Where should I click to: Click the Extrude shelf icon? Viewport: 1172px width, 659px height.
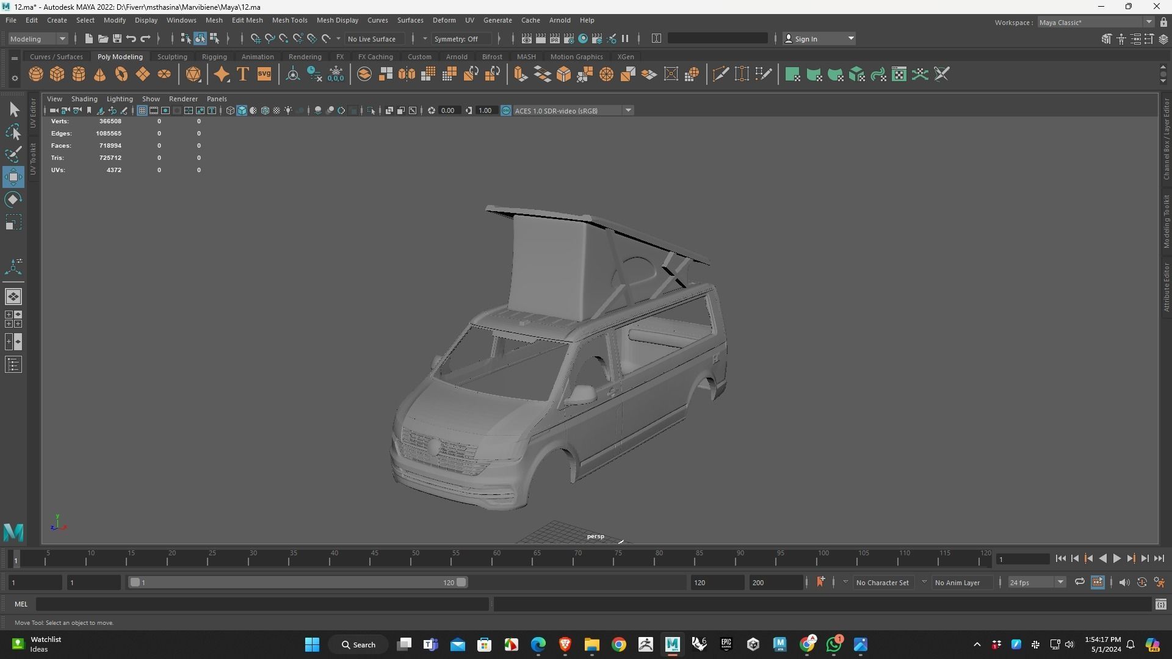[521, 74]
